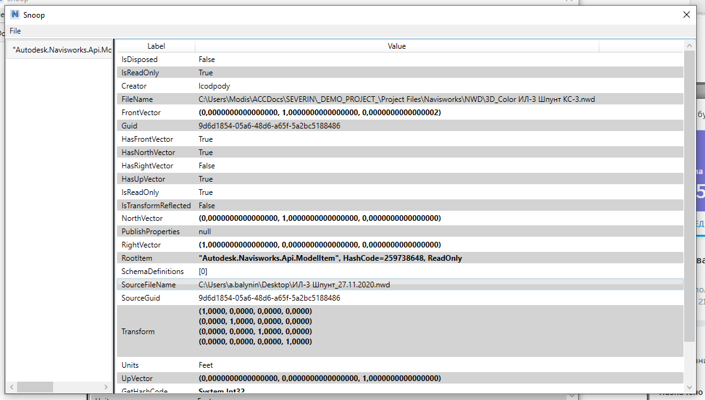Select the SourceFileName row label
Screen dimensions: 705x400
click(x=149, y=285)
